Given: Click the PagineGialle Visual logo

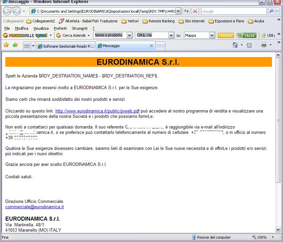Looking at the screenshot, I should (25, 35).
